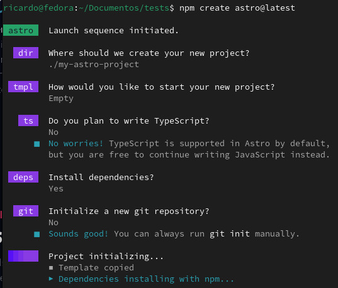This screenshot has height=288, width=338.
Task: Click the ./my-astro-project path answer
Action: click(94, 64)
